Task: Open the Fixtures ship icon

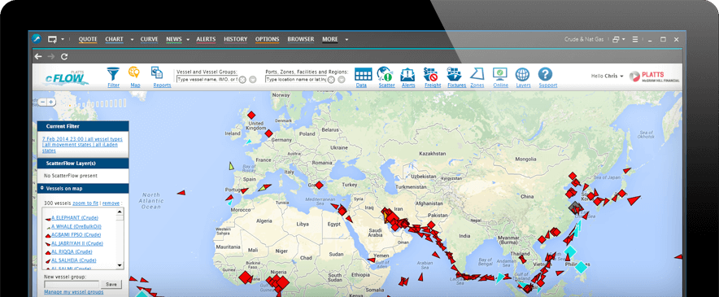Action: (455, 74)
